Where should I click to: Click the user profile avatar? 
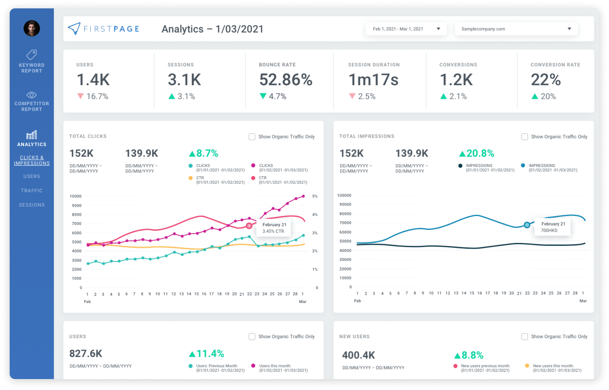point(32,29)
